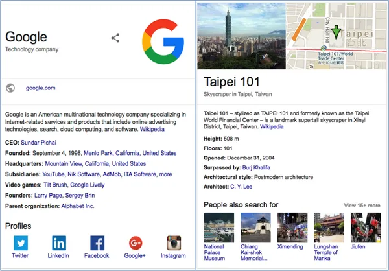Open the LinkedIn profile icon

pos(59,242)
